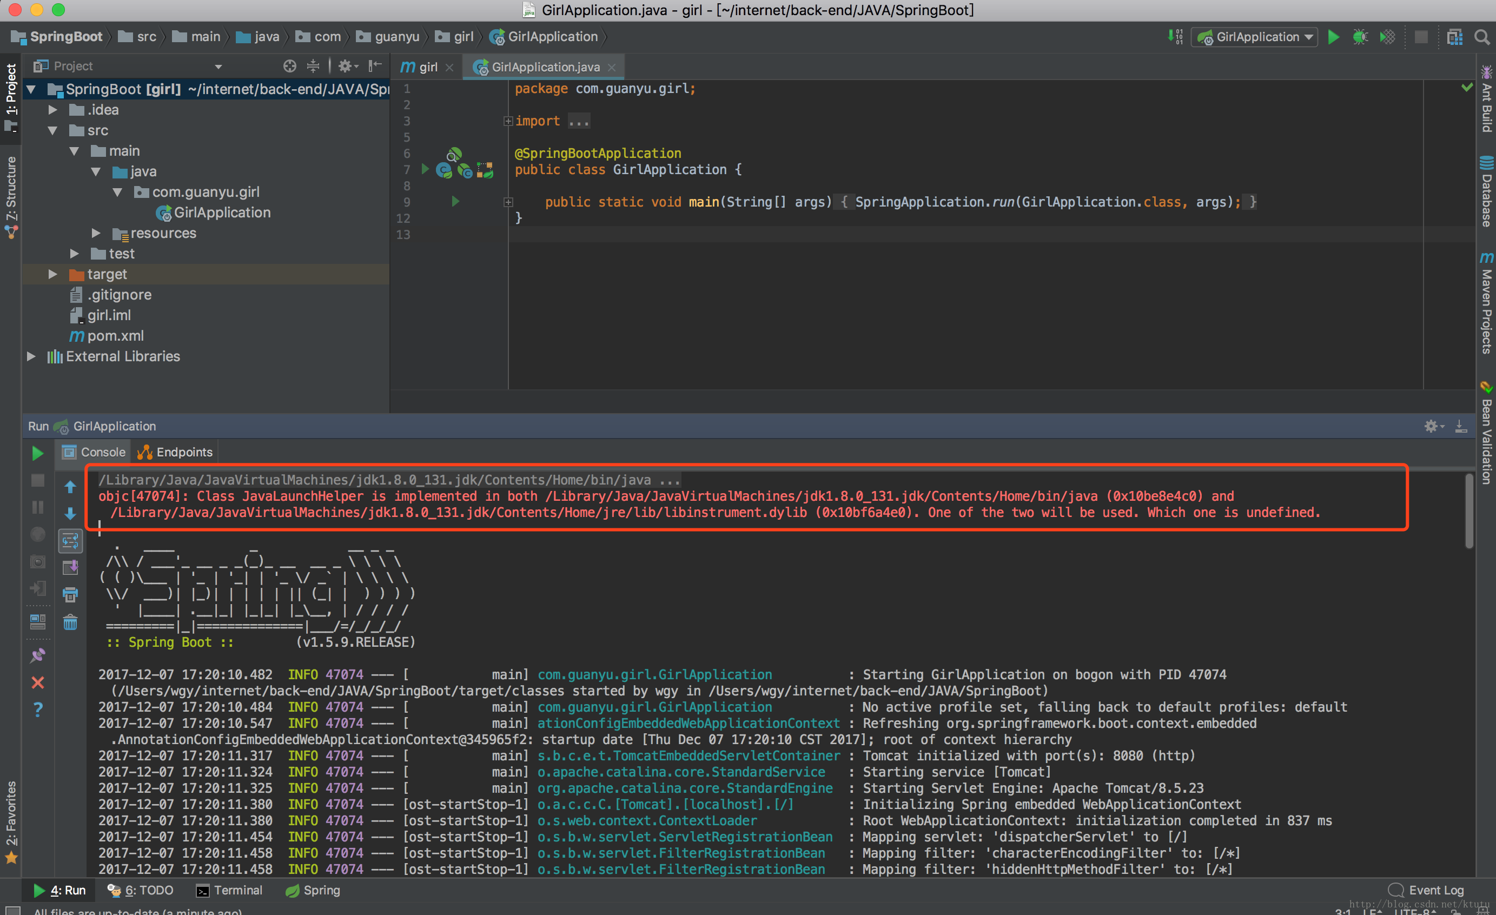Run GirlApplication with the toolbar play button
This screenshot has width=1496, height=915.
pyautogui.click(x=1333, y=37)
